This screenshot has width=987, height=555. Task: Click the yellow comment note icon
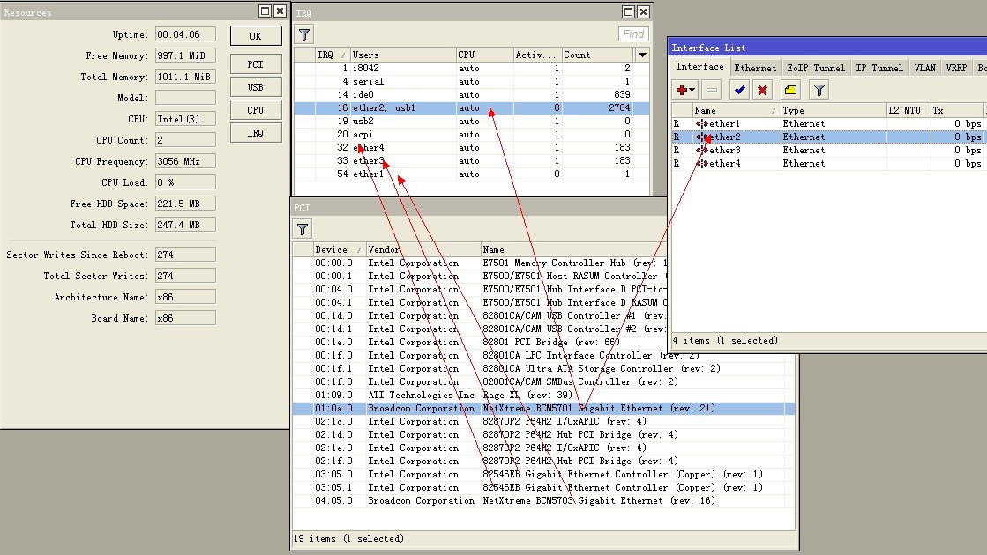click(790, 90)
